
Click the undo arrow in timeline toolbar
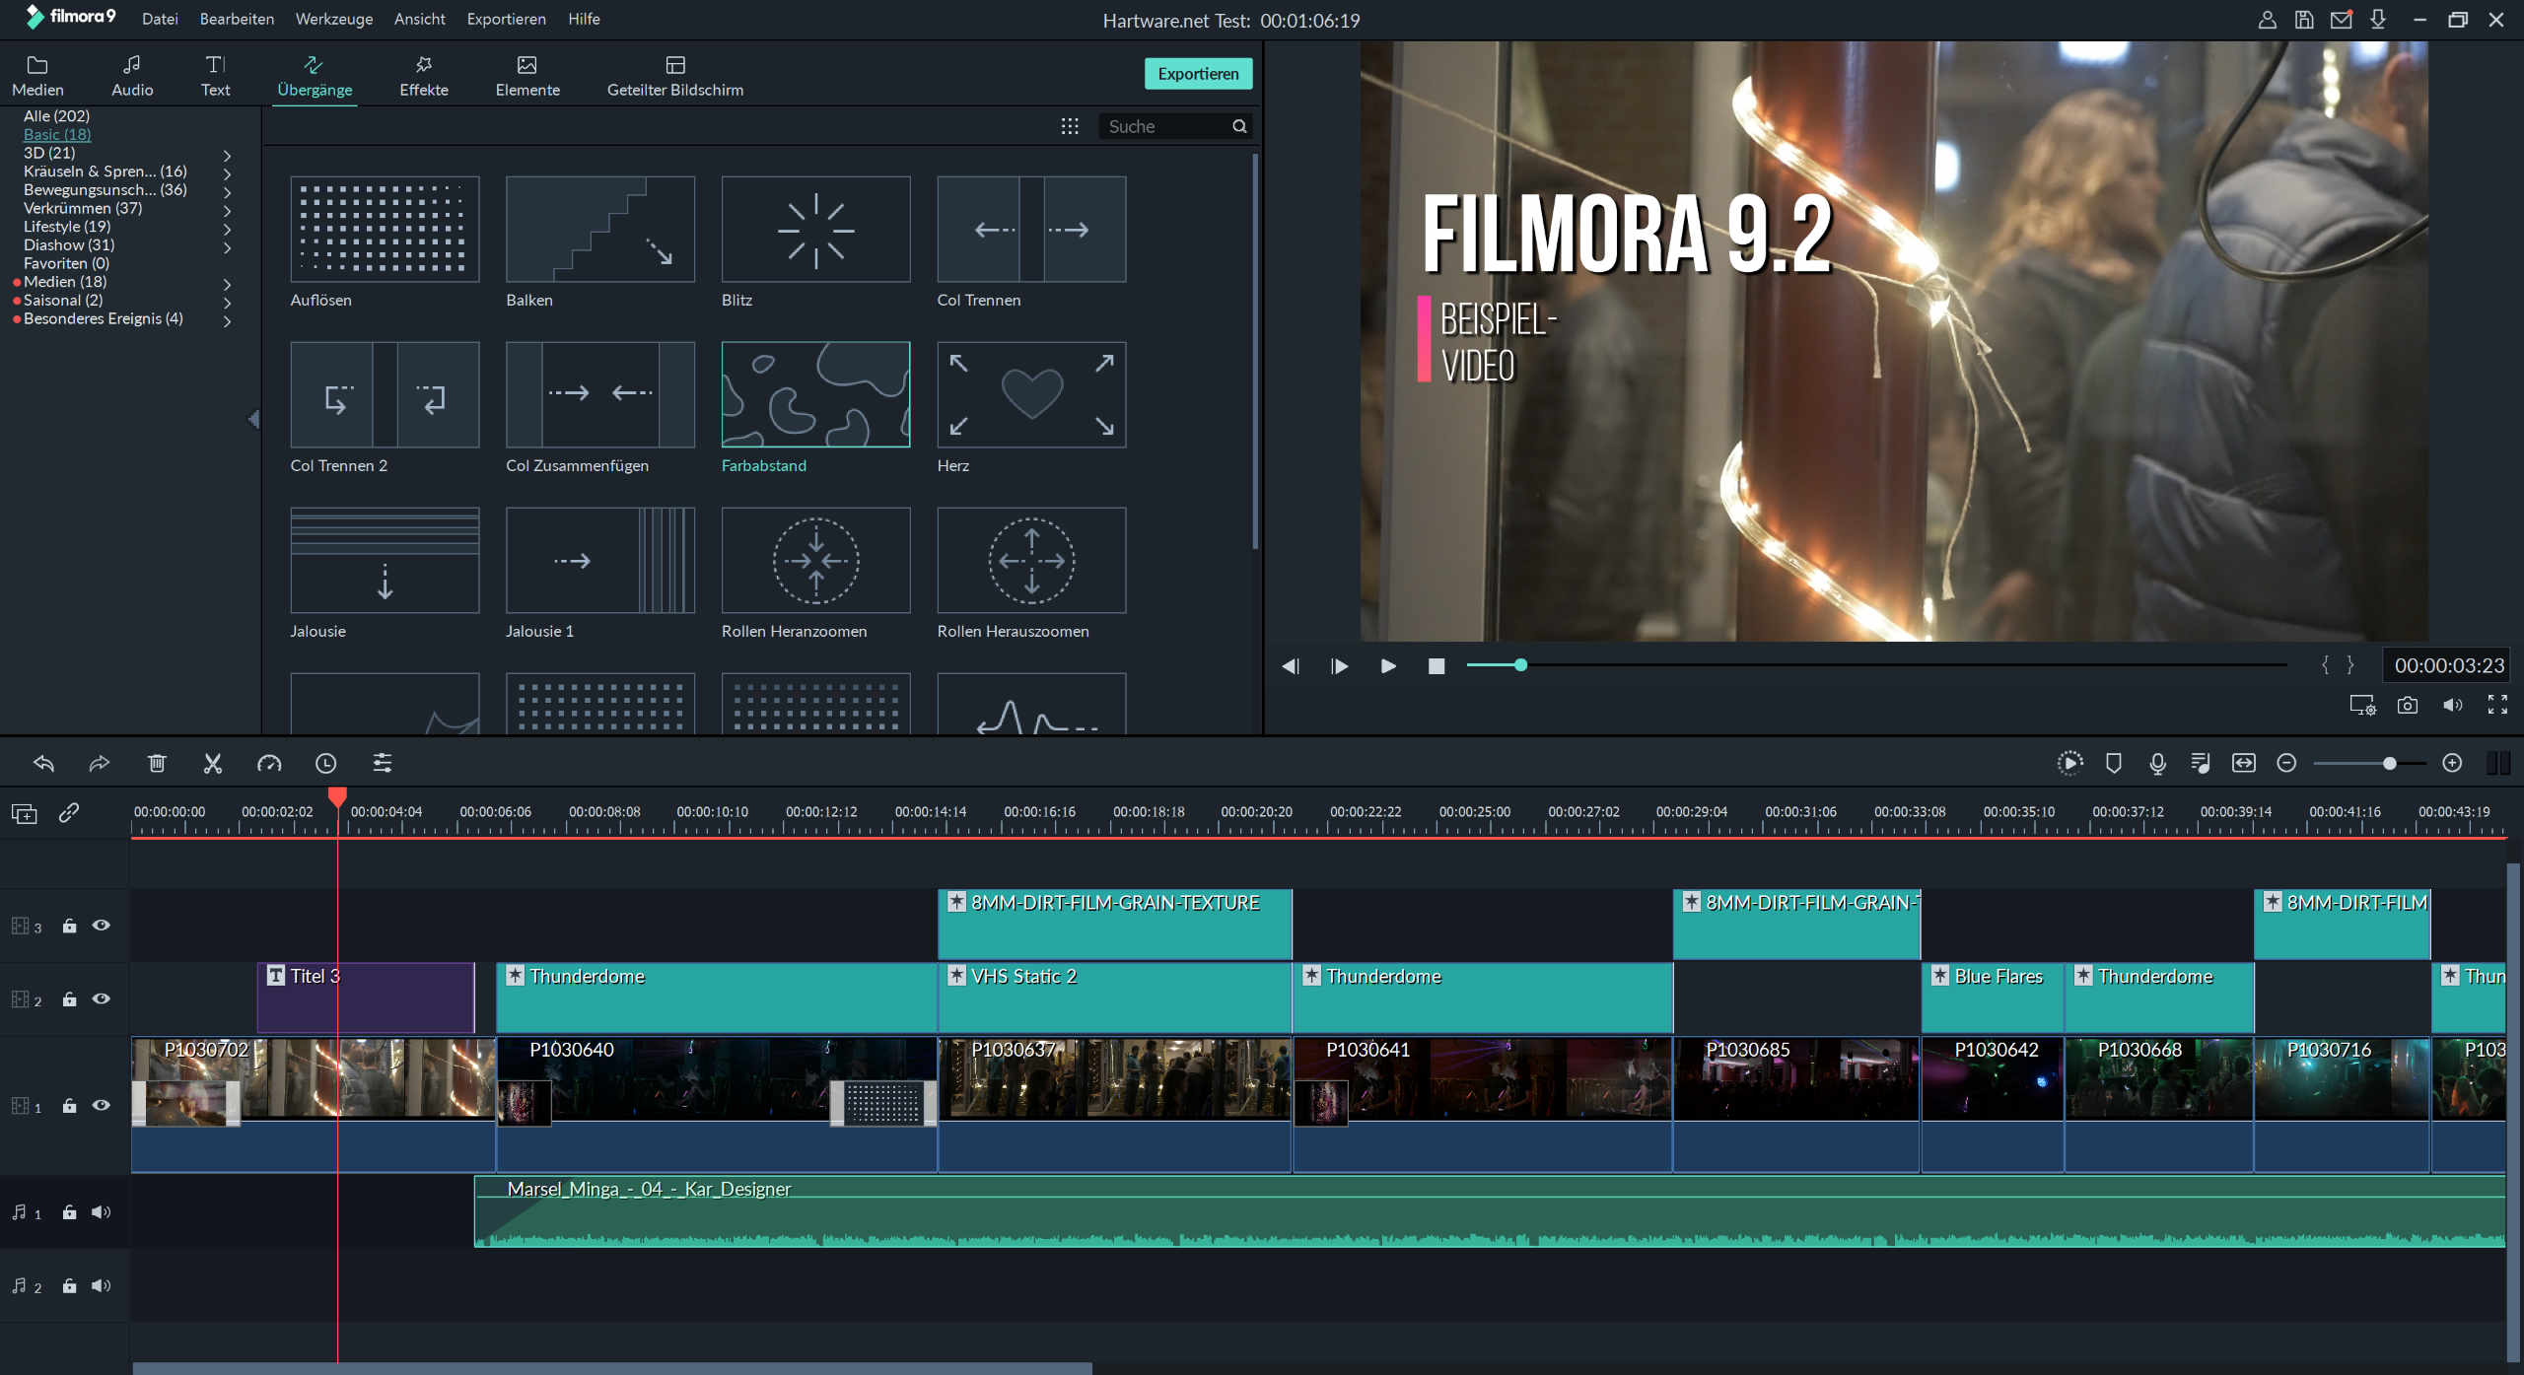pos(43,763)
